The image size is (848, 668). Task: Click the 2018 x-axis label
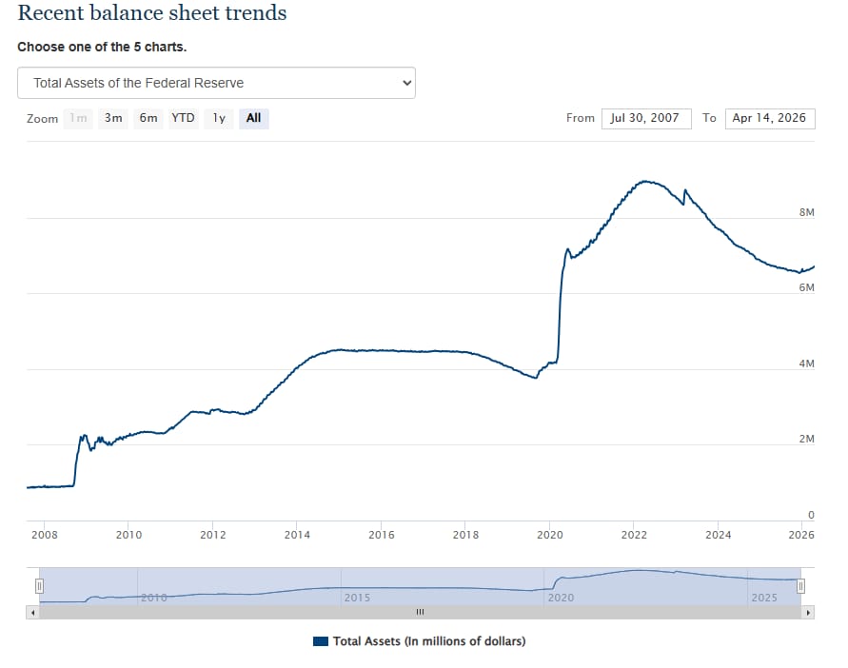tap(465, 535)
